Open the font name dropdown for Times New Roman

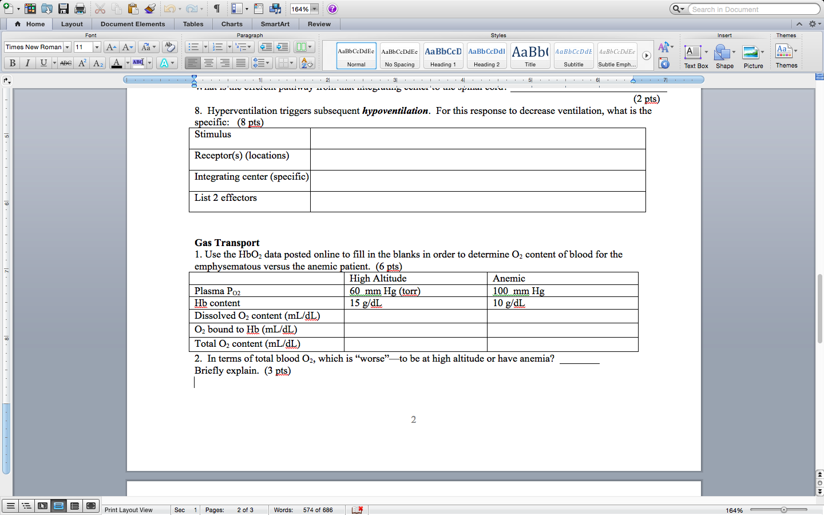[x=67, y=47]
